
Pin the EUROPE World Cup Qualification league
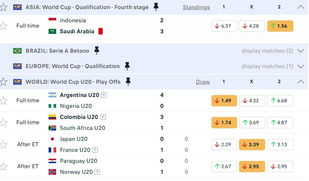coord(127,66)
